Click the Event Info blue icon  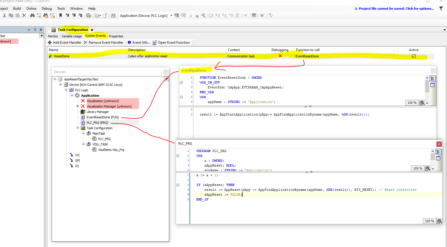(x=129, y=42)
